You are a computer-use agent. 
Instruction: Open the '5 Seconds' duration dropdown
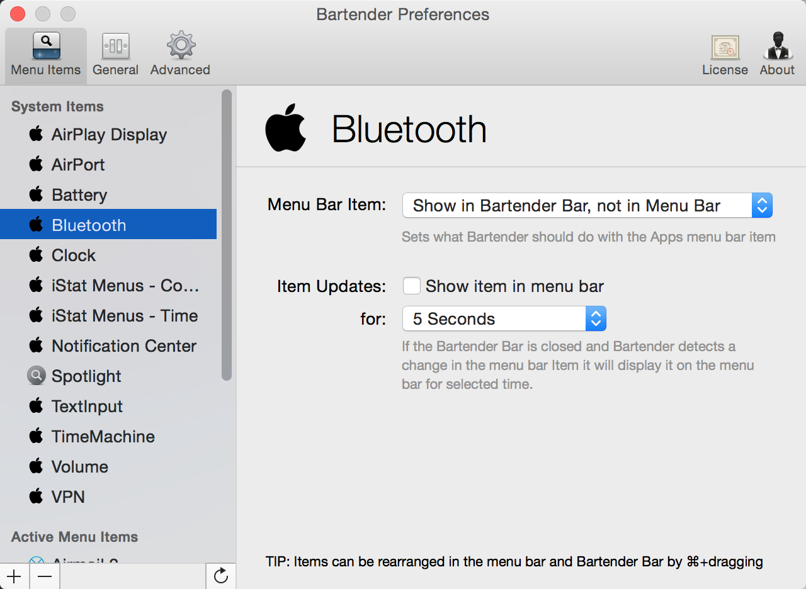click(x=504, y=319)
